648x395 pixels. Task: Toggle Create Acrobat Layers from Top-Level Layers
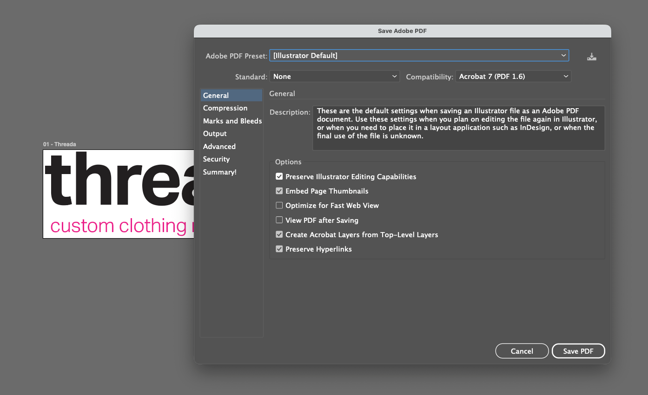pyautogui.click(x=279, y=234)
